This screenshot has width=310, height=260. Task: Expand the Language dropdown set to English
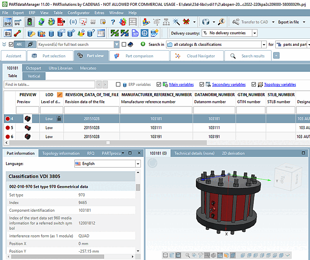point(138,163)
